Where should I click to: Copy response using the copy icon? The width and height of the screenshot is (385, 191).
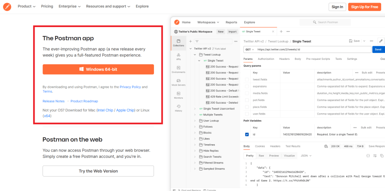point(382,156)
